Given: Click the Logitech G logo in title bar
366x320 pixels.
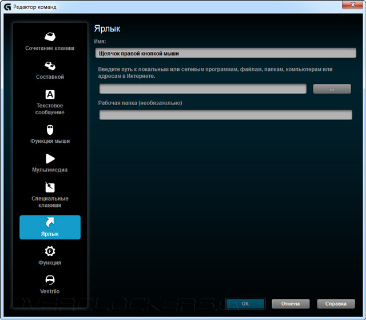Looking at the screenshot, I should [7, 7].
